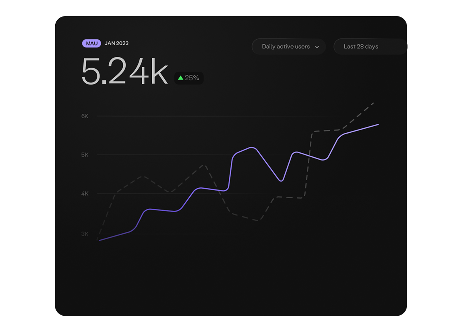Open the Daily active users dropdown
This screenshot has width=464, height=325.
[x=288, y=47]
